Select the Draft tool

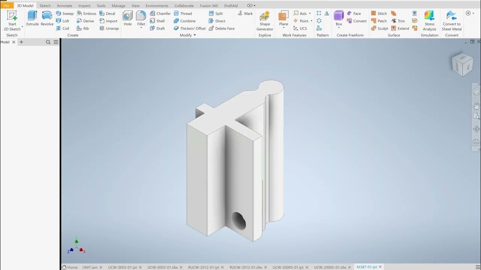(157, 28)
